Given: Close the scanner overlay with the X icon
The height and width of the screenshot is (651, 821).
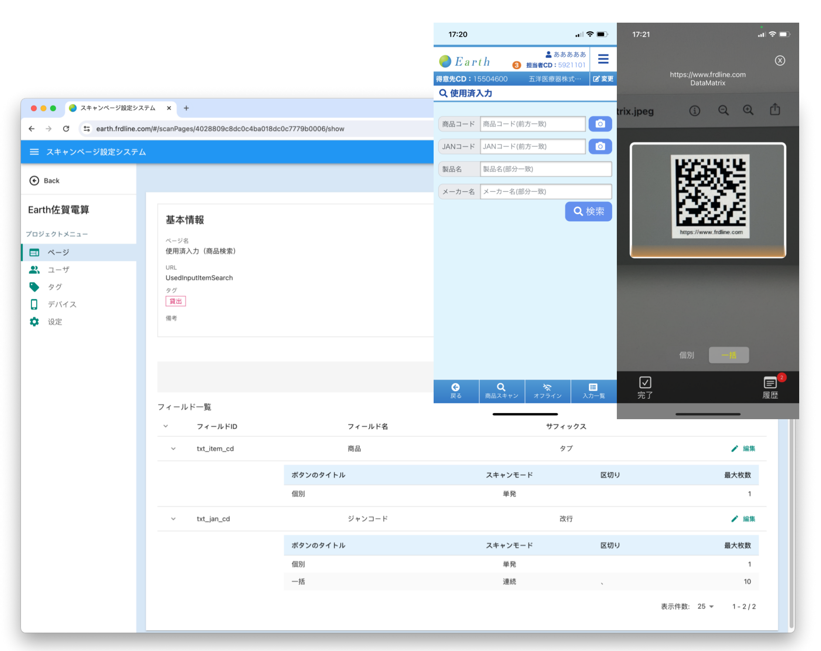Looking at the screenshot, I should 780,61.
